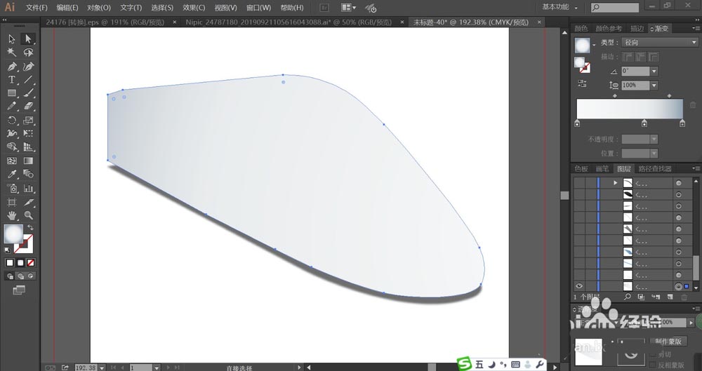Switch to the 颜色 panel tab
Screen dimensions: 702x371
[x=581, y=28]
